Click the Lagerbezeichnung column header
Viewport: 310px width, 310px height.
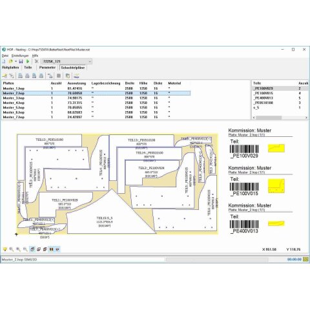pos(106,83)
